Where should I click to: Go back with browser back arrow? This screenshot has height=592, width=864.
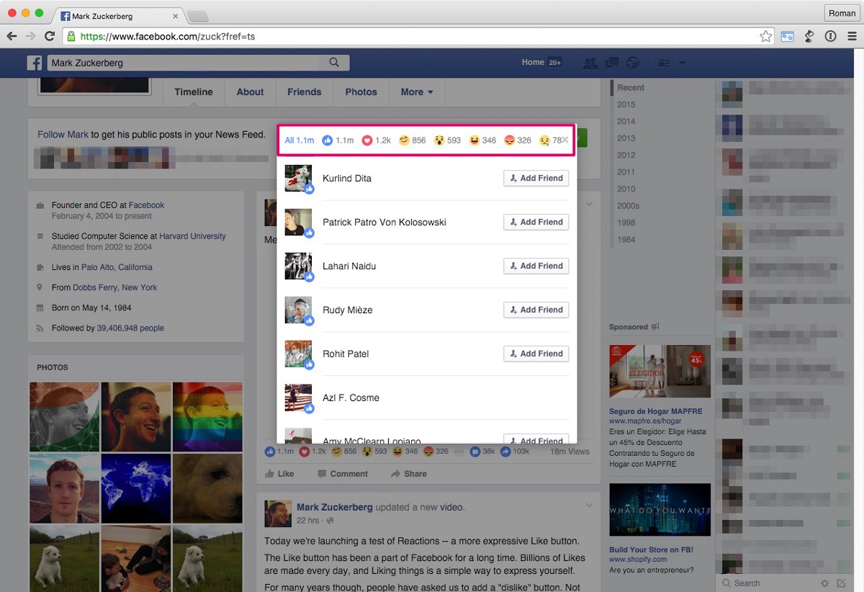(12, 36)
